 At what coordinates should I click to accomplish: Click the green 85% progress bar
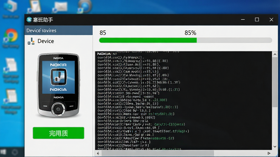coord(186,40)
